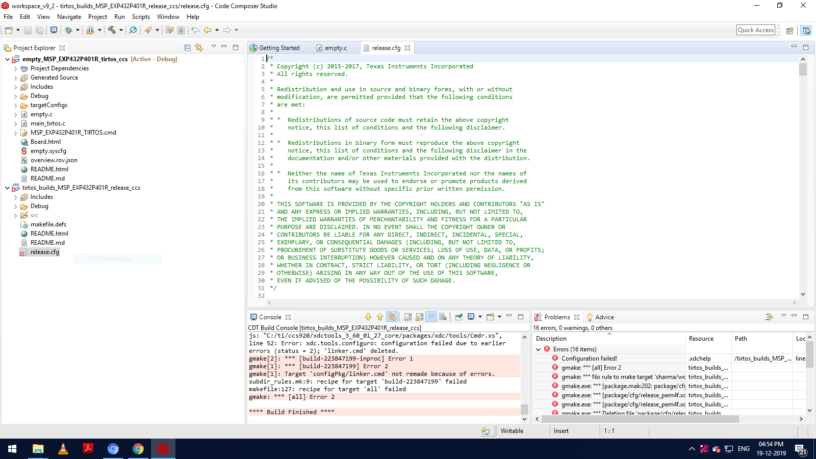Screen dimensions: 816x459
Task: Click the Search magnifier toolbar icon
Action: click(133, 30)
